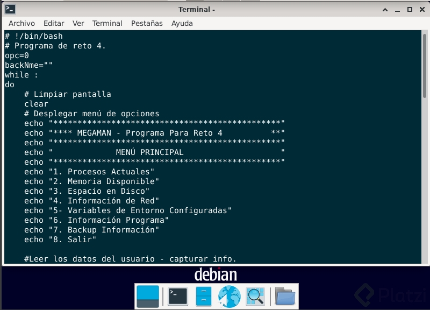Click the terminal icon in the title bar

[10, 9]
